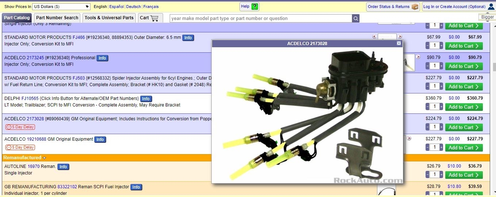The width and height of the screenshot is (496, 197).
Task: Show the next image for the ACDELCO 2173245 row
Action: (418, 57)
